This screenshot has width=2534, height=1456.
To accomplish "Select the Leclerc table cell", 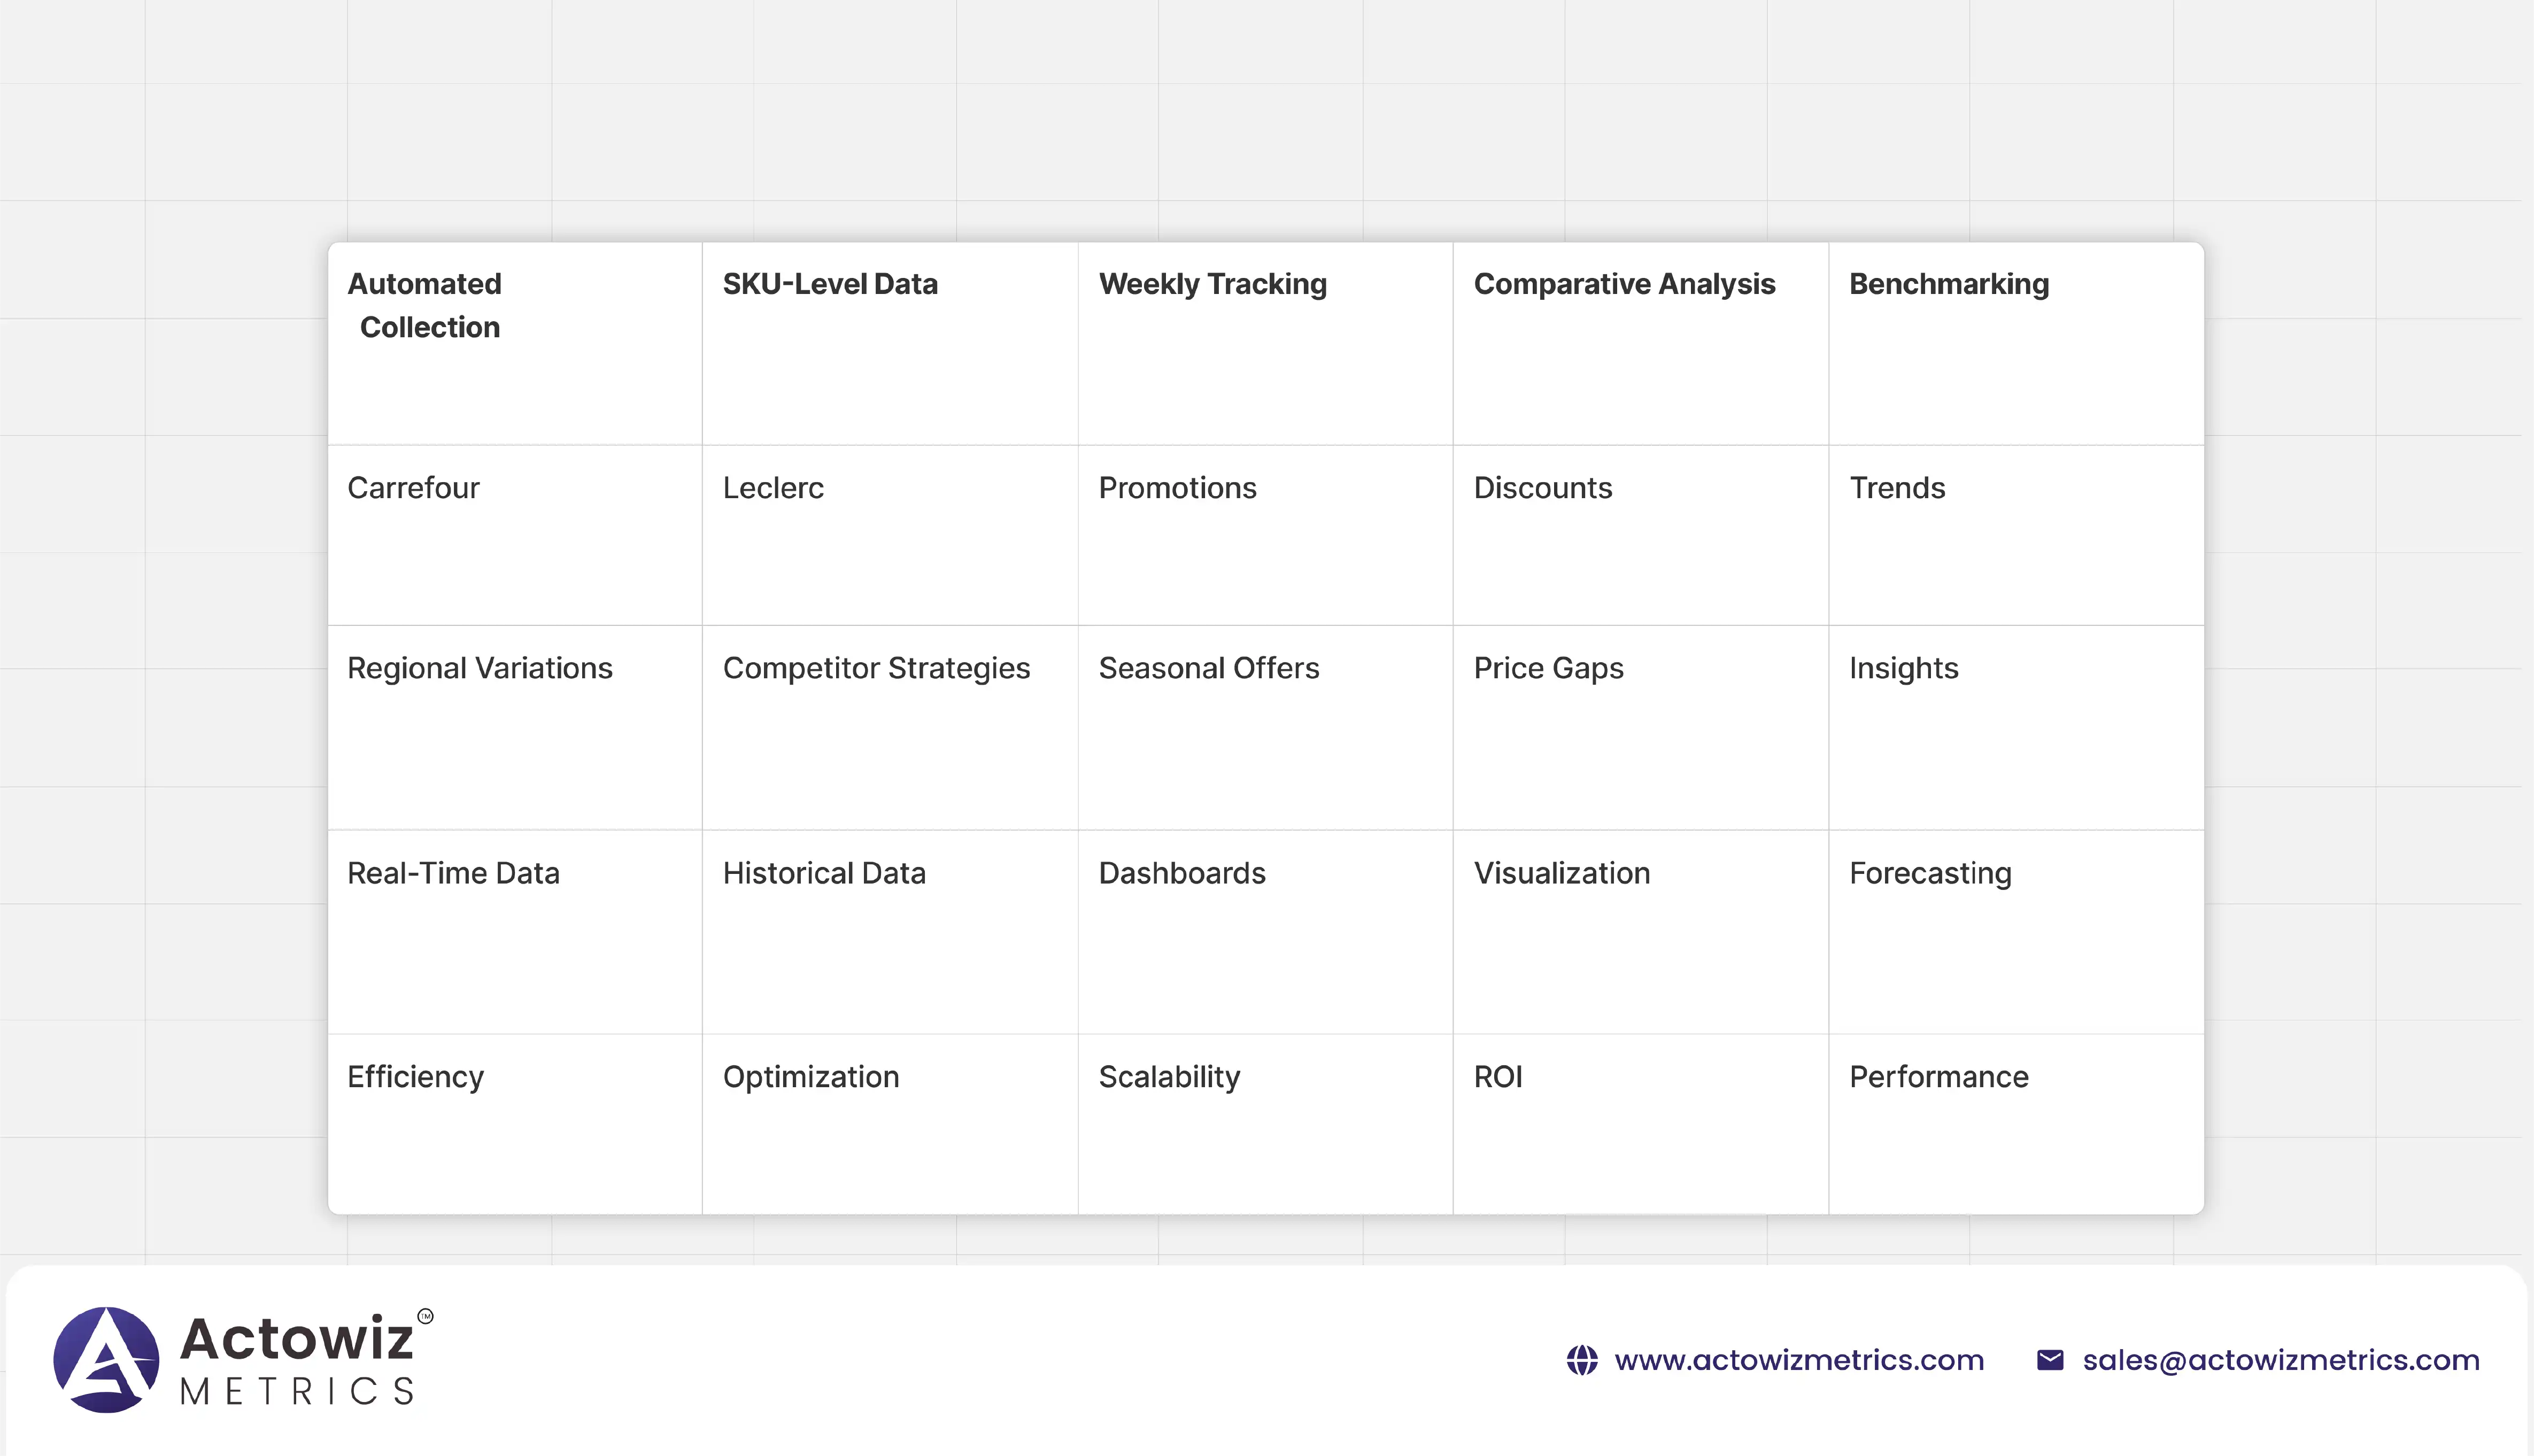I will [x=773, y=488].
